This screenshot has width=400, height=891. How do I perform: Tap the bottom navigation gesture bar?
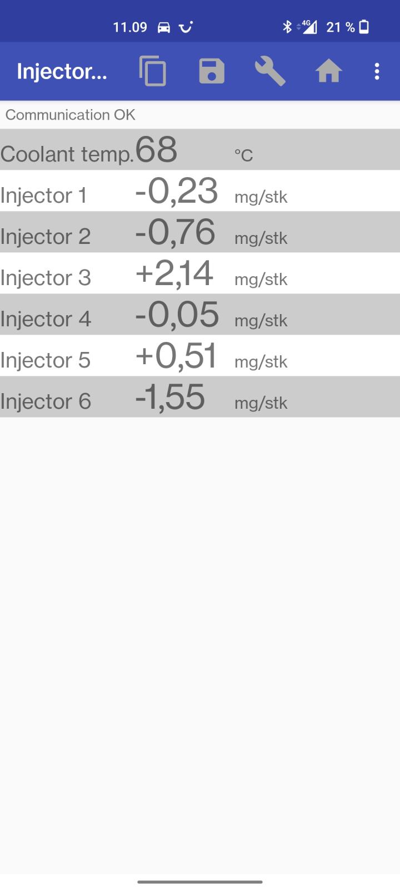click(x=200, y=882)
